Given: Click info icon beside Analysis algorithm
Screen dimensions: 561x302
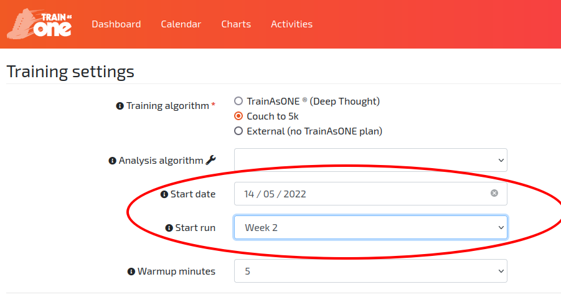Looking at the screenshot, I should [x=112, y=161].
